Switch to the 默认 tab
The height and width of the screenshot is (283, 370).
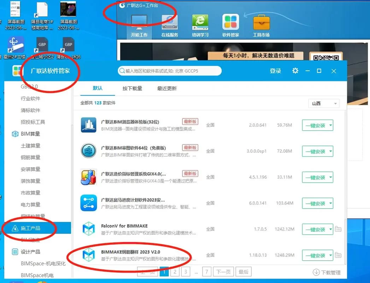[98, 88]
